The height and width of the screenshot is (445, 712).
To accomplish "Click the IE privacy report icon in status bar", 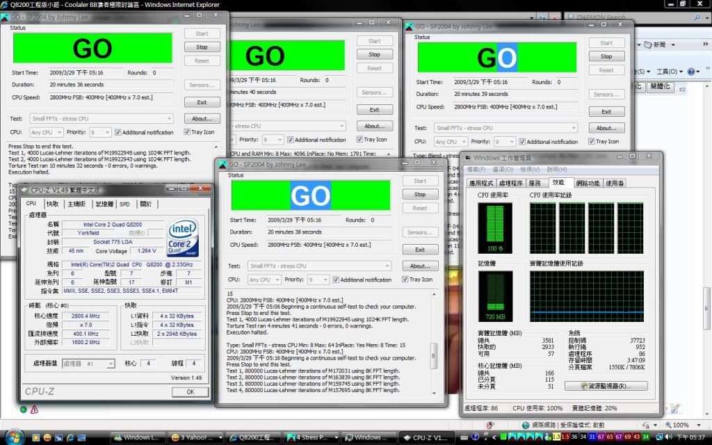I will pos(489,425).
